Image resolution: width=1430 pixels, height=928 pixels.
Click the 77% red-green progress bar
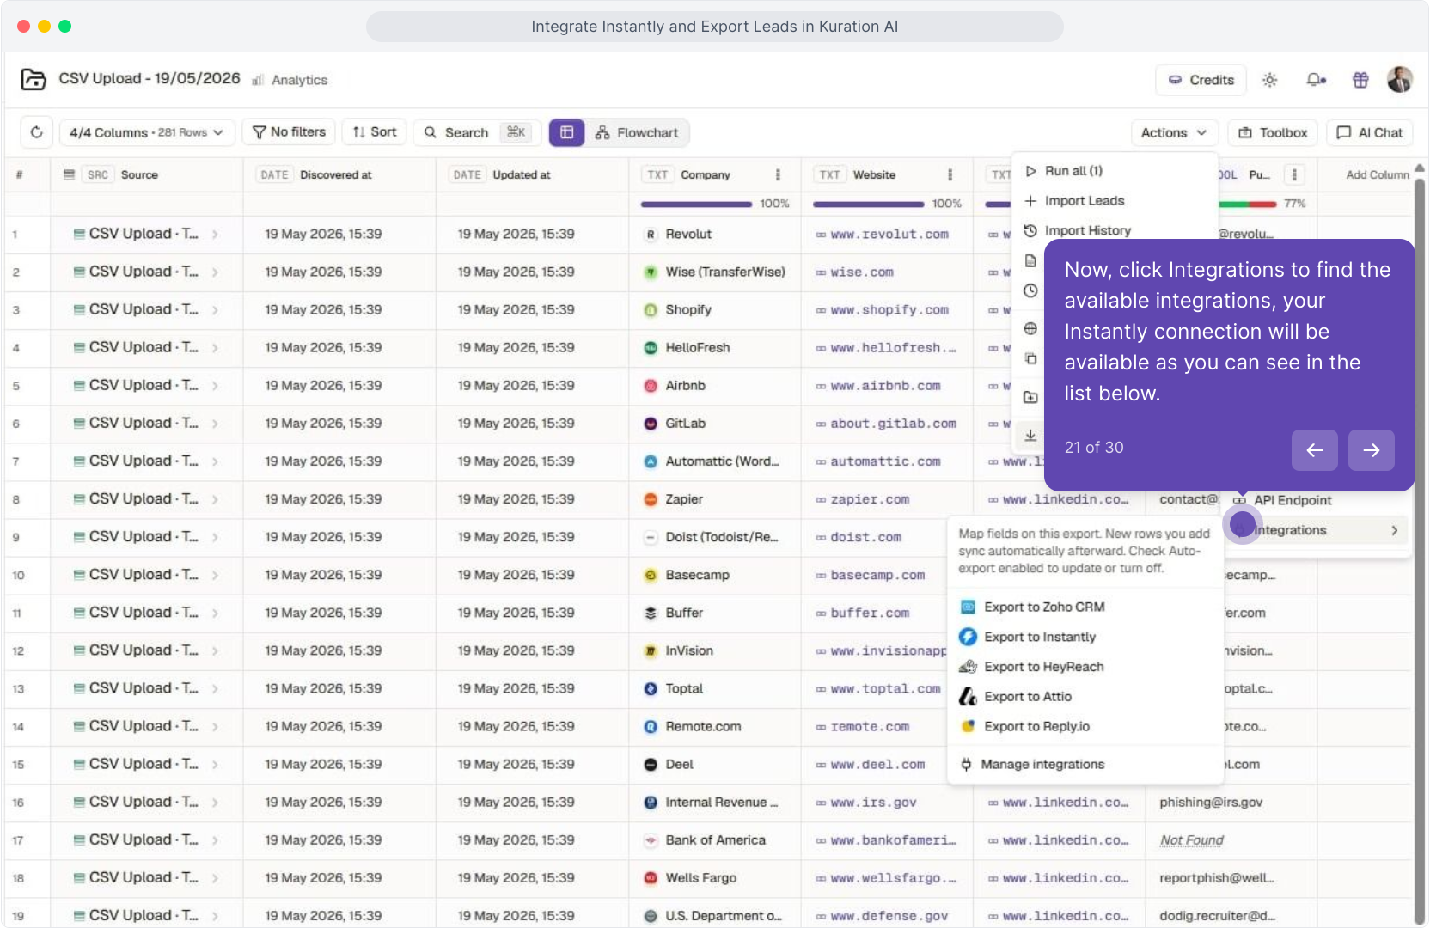coord(1248,204)
